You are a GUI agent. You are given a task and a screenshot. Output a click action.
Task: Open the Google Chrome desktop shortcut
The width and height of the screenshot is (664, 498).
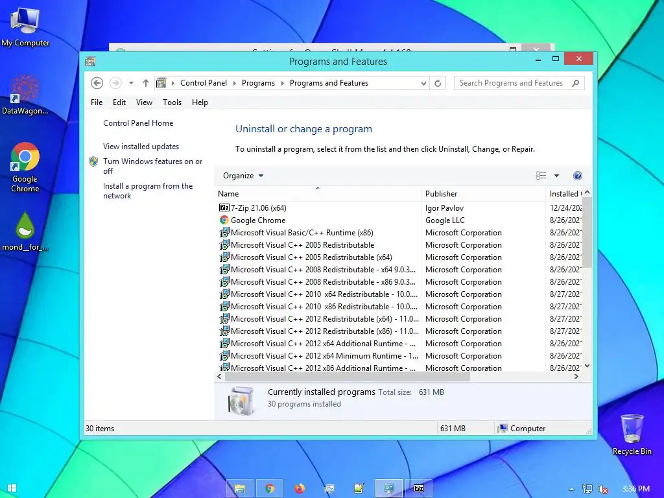[x=25, y=167]
